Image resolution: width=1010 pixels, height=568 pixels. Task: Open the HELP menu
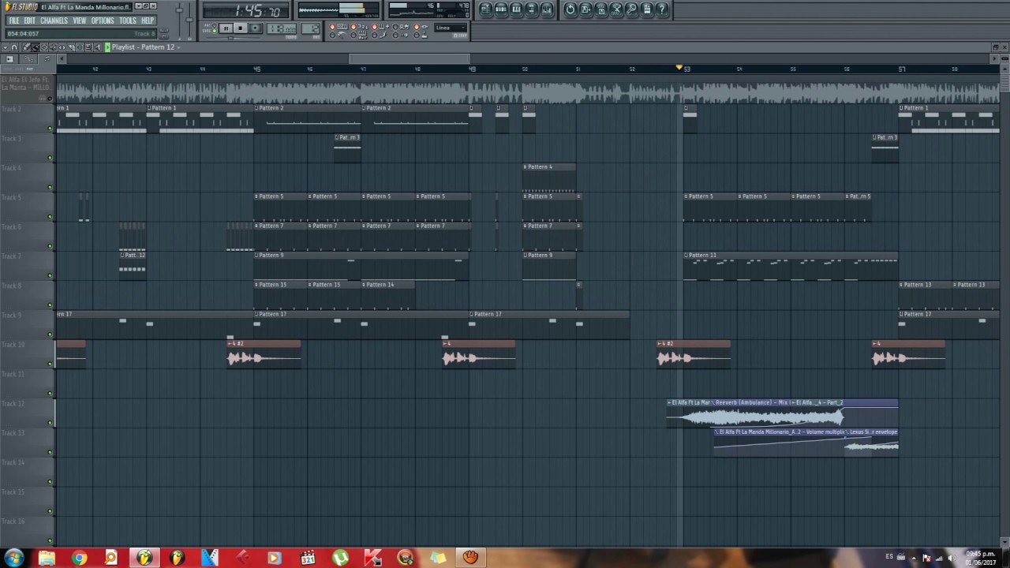pyautogui.click(x=148, y=21)
